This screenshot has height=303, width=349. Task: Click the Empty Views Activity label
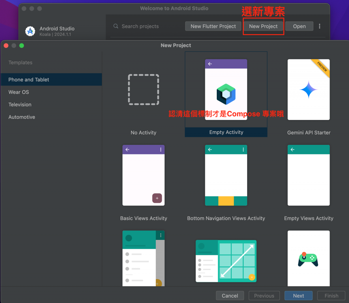309,218
